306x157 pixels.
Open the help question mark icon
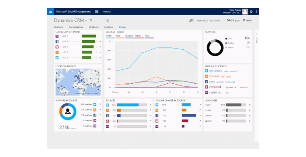pyautogui.click(x=256, y=12)
